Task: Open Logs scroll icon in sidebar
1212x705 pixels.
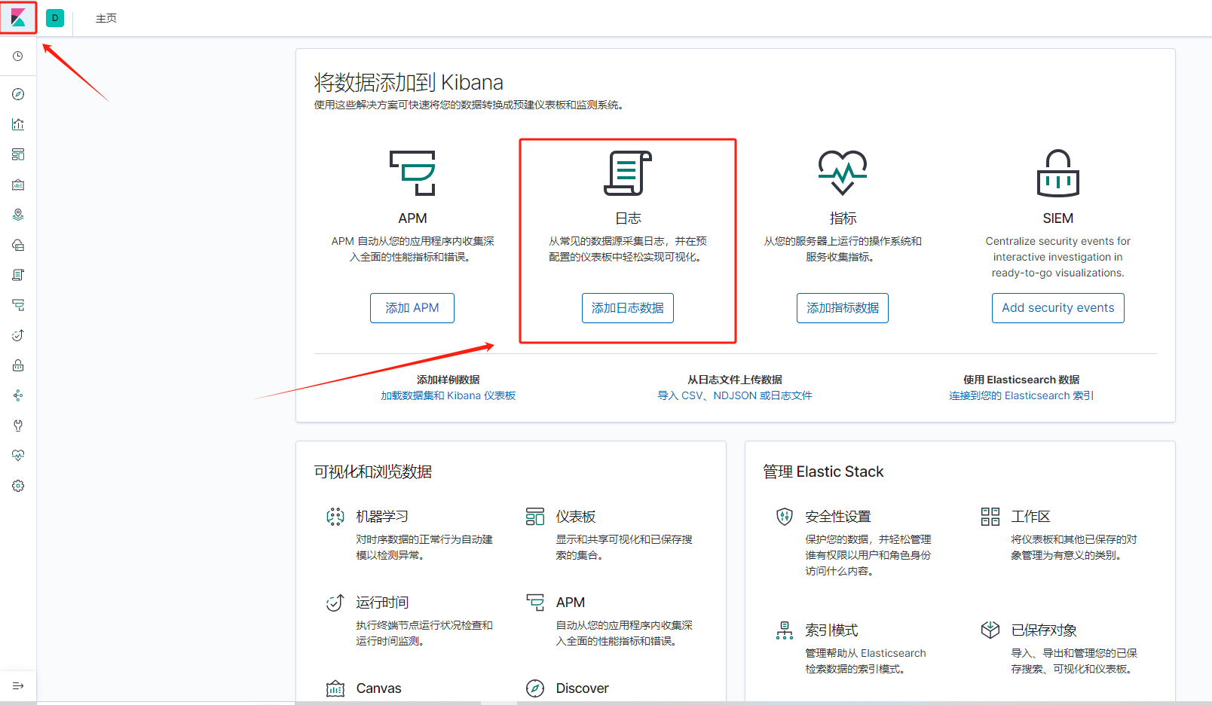Action: point(18,275)
